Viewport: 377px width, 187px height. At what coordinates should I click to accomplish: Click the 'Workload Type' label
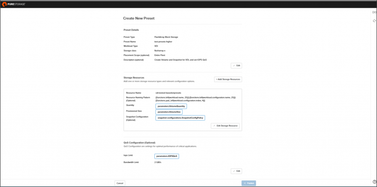coord(131,46)
